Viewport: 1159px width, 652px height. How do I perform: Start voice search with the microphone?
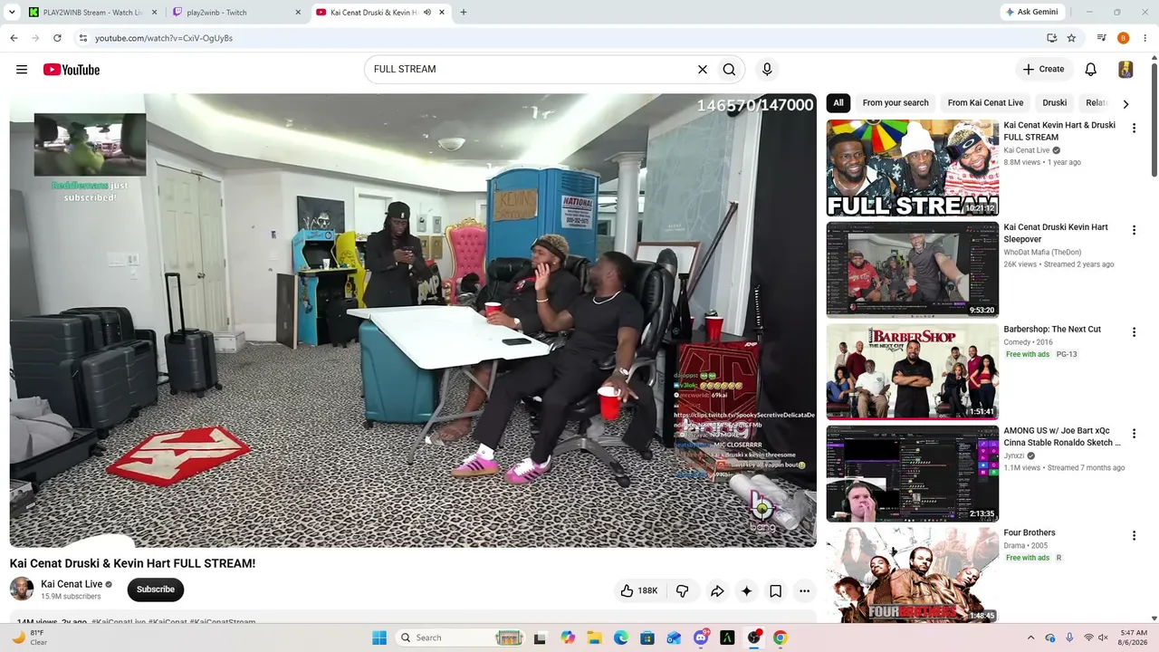click(767, 69)
